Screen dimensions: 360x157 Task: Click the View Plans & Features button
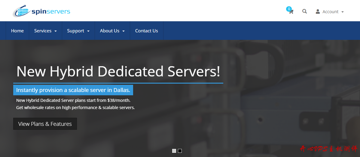pyautogui.click(x=45, y=124)
